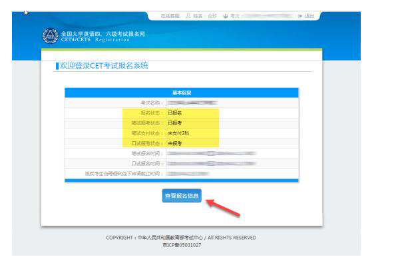Image resolution: width=398 pixels, height=259 pixels.
Task: Click the 全国大学英语四、六级考试报名网 site title
Action: (102, 34)
